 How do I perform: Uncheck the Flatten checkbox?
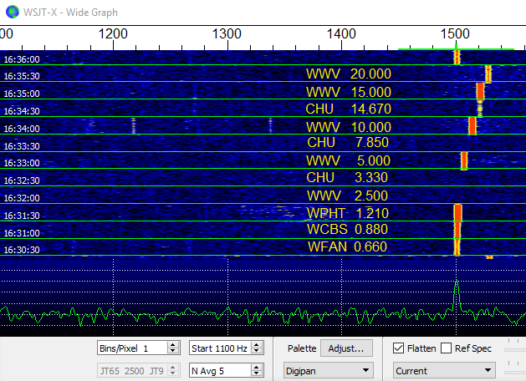[x=399, y=348]
